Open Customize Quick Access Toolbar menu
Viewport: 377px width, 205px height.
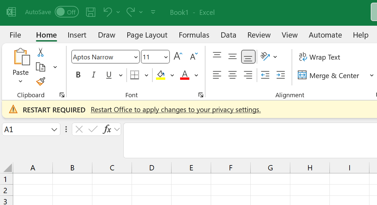click(153, 12)
